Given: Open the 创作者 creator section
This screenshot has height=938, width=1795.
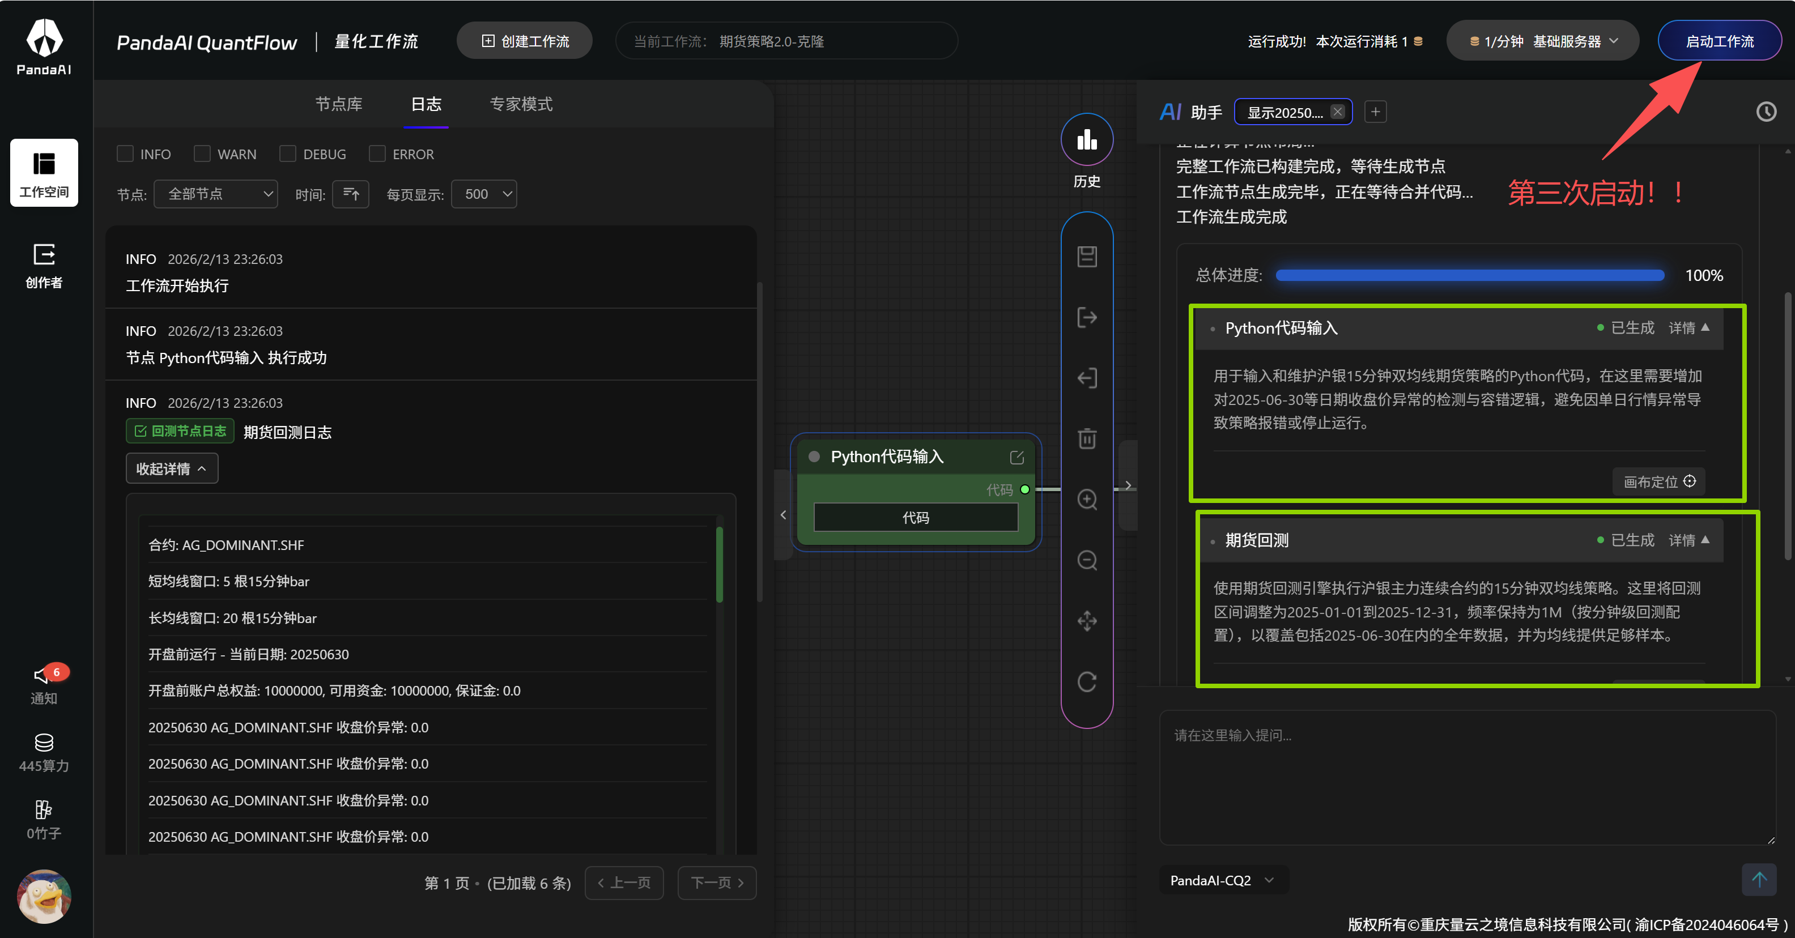Looking at the screenshot, I should (44, 265).
